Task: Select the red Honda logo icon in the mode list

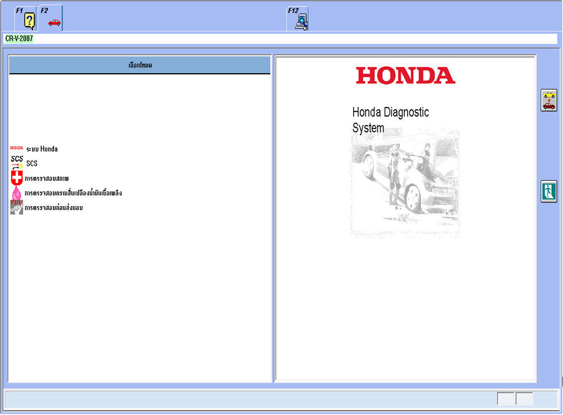Action: pyautogui.click(x=16, y=148)
